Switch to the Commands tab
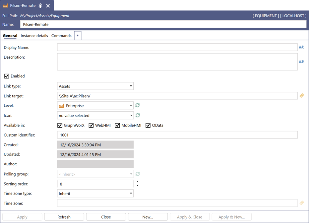 pyautogui.click(x=61, y=36)
